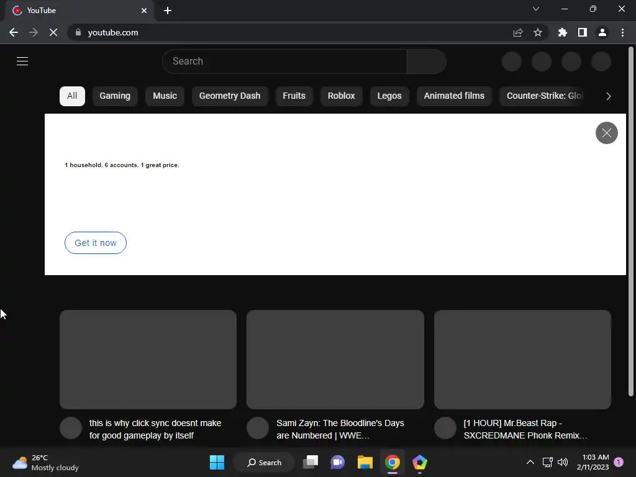
Task: Open channel avatar beside click sync video
Action: pyautogui.click(x=71, y=428)
